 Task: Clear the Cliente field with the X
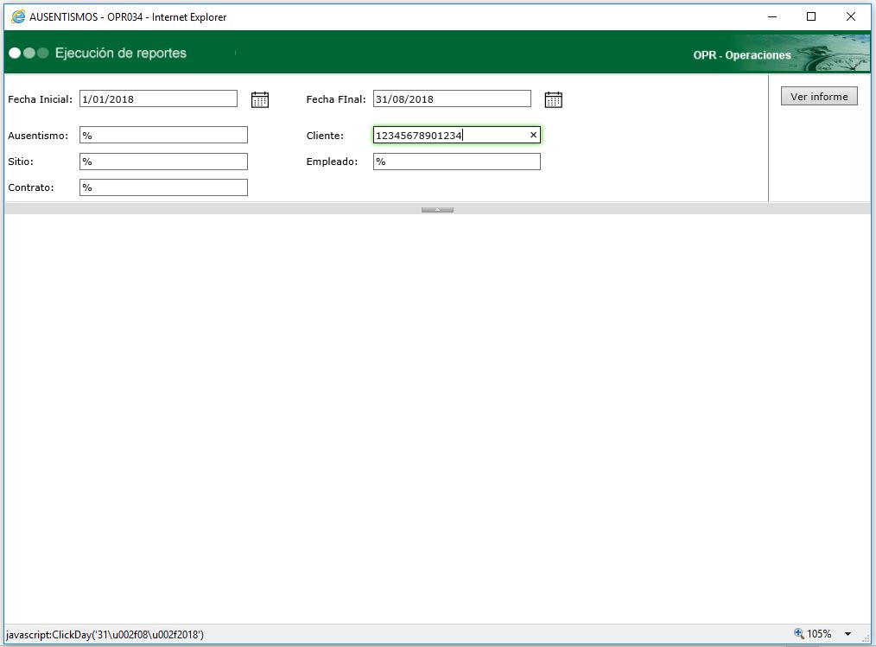tap(533, 136)
